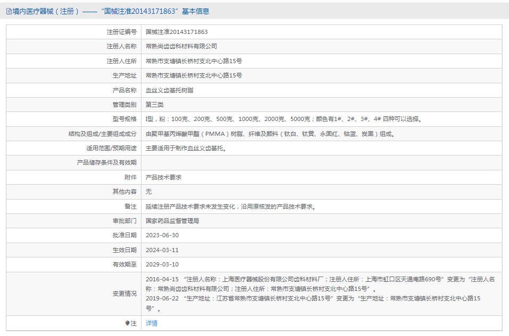Click the 管理类别 value 第三类

(155, 105)
